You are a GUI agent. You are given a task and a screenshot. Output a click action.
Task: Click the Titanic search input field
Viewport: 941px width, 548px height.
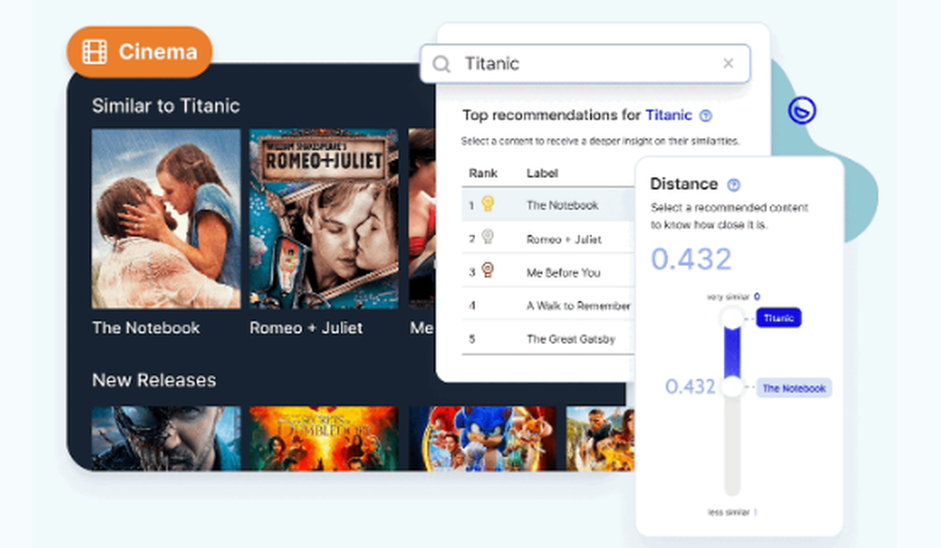585,64
